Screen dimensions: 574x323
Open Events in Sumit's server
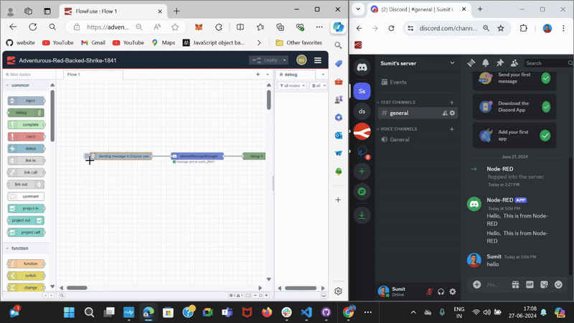click(418, 82)
